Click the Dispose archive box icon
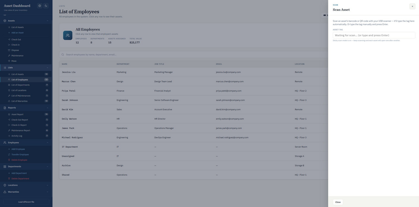This screenshot has width=419, height=207. point(9,50)
